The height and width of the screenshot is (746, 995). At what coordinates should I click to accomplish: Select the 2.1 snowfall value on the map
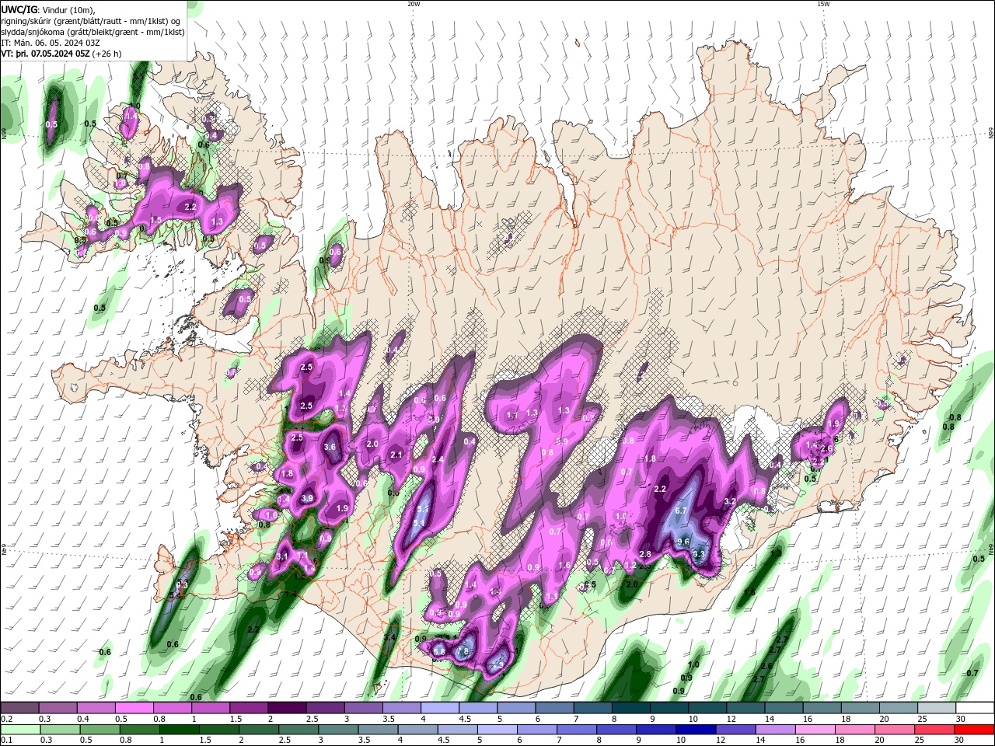tap(396, 455)
